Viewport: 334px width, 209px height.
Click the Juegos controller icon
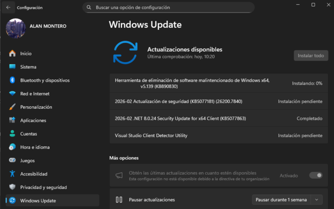tap(13, 160)
